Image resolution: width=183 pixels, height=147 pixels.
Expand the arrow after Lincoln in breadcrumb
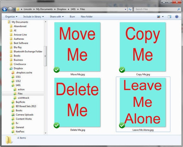(x=34, y=9)
